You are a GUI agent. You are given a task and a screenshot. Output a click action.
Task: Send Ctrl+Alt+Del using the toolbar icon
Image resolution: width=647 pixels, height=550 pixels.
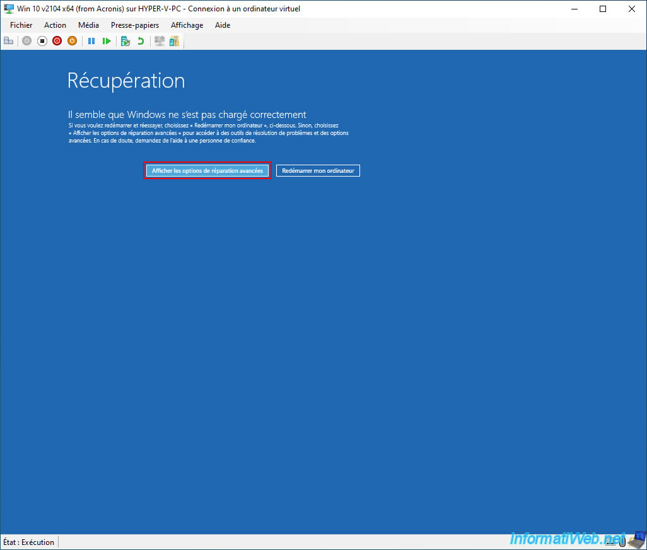pos(9,41)
